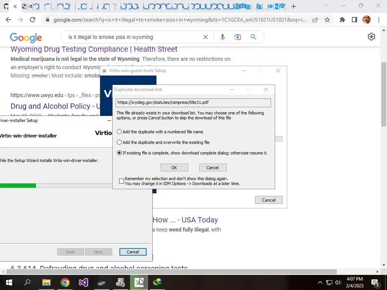Screen dimensions: 387x290
Task: Open the notification center icon
Action: coord(375,282)
